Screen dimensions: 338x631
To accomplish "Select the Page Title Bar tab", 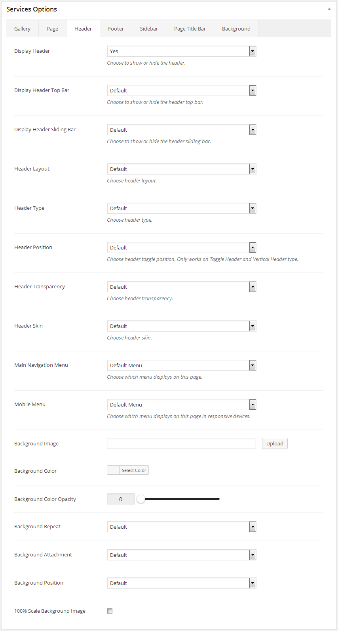I will (x=190, y=29).
